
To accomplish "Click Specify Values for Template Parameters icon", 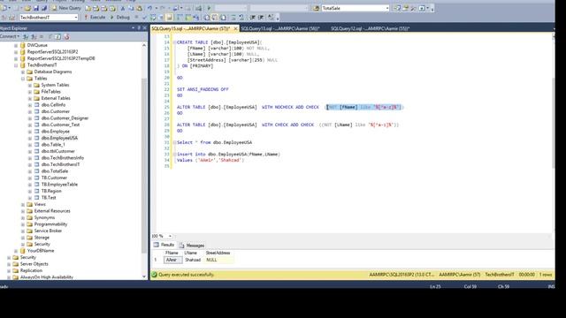I will [x=271, y=18].
